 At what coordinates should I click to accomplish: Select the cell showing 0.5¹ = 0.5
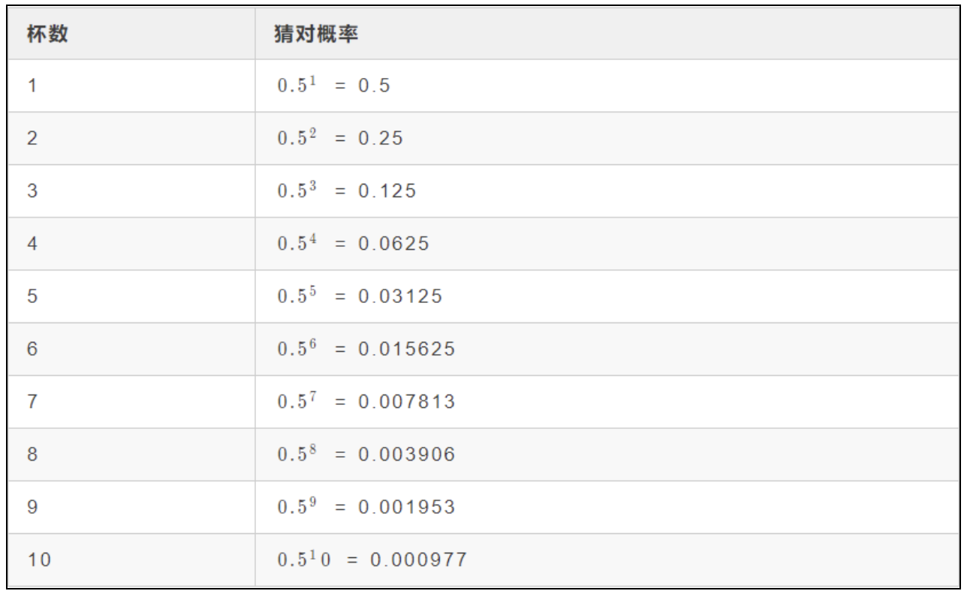[334, 86]
